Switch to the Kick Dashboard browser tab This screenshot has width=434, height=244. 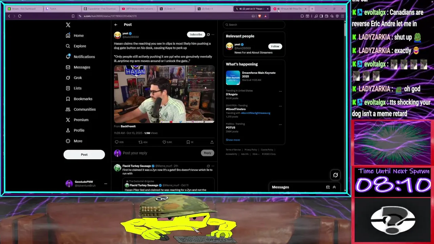point(24,9)
